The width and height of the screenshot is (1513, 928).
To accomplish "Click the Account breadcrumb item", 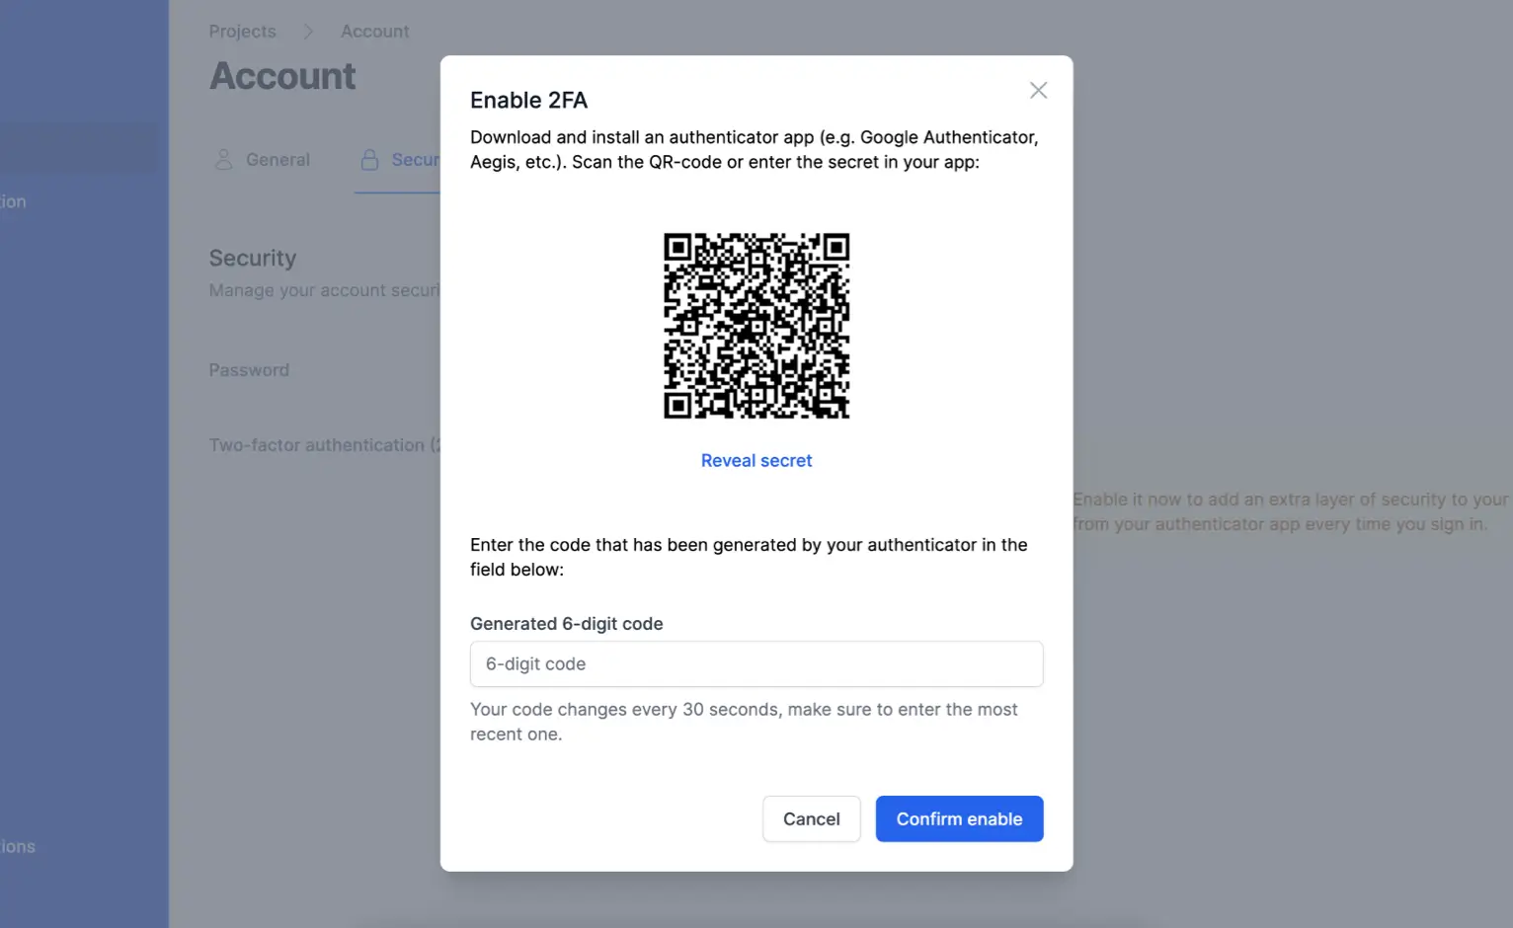I will (374, 31).
